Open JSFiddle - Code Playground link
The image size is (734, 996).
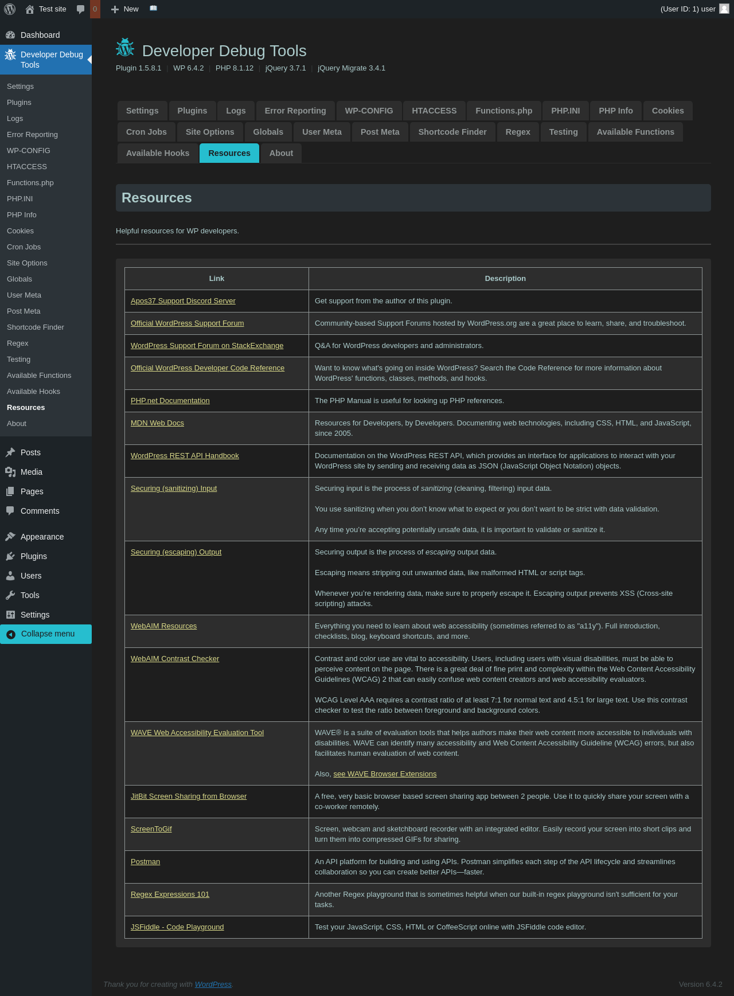pos(177,927)
